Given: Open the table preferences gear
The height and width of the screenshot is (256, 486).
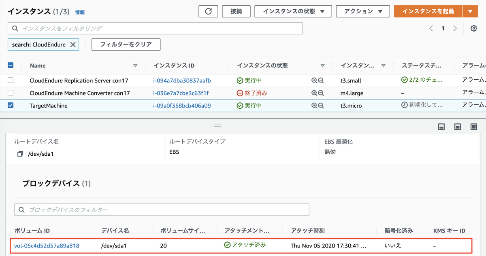Looking at the screenshot, I should (473, 28).
